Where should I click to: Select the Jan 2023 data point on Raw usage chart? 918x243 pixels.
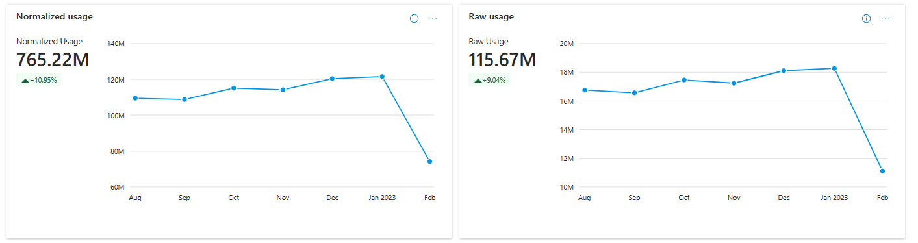834,68
